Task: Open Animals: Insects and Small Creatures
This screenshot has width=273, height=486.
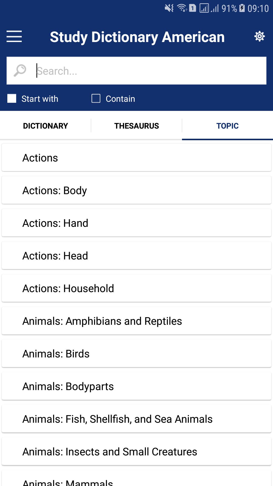Action: tap(136, 451)
